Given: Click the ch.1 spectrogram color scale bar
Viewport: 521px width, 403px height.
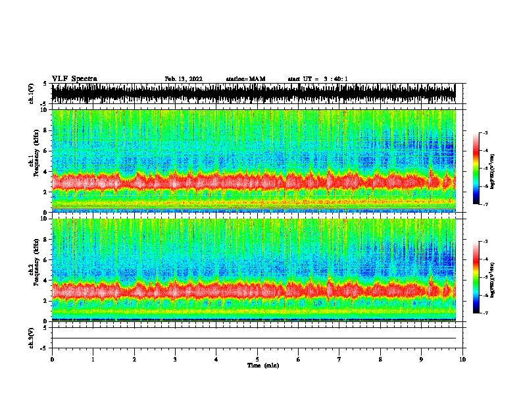Looking at the screenshot, I should tap(476, 169).
